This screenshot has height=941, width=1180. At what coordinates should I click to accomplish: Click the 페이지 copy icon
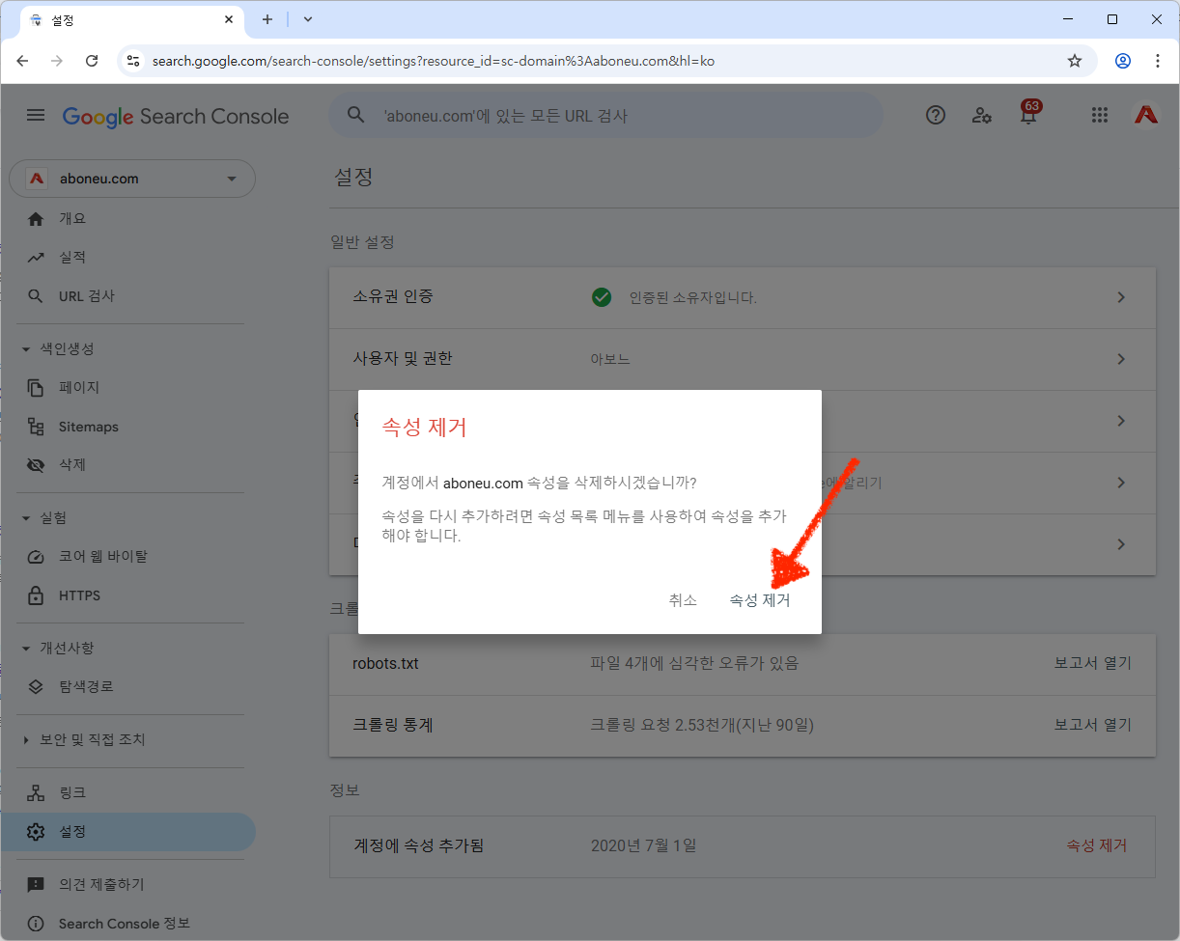(x=36, y=388)
